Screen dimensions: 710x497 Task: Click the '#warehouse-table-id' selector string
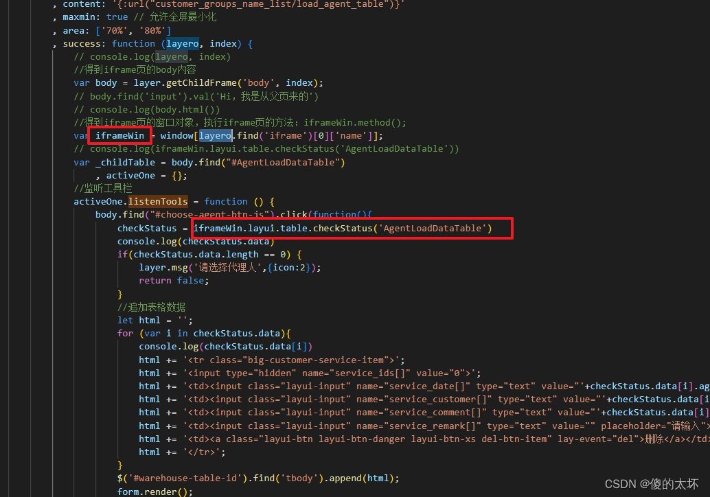(185, 479)
